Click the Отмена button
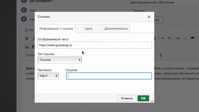Screen dimensions: 199x112 [x=127, y=98]
